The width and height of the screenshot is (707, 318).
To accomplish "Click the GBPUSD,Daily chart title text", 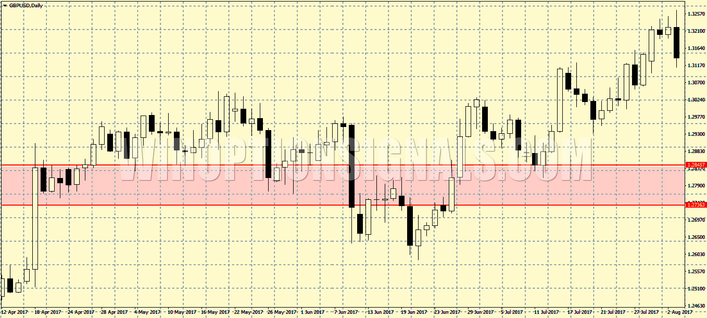I will pos(26,5).
